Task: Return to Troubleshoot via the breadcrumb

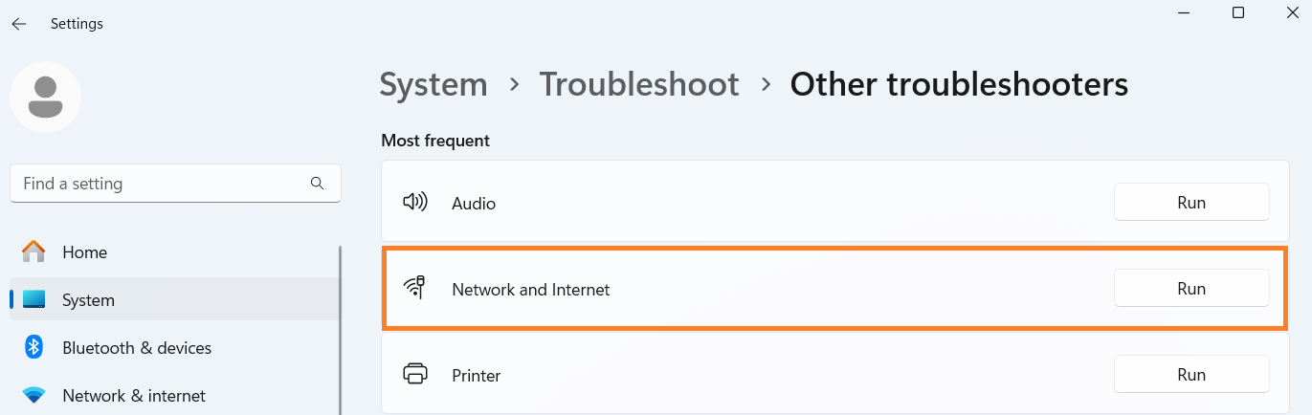Action: pyautogui.click(x=638, y=84)
